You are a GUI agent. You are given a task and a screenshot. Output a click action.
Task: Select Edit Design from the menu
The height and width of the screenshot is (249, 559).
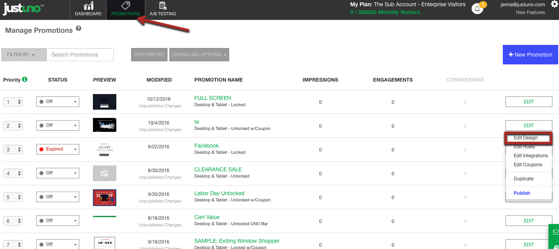pos(525,138)
